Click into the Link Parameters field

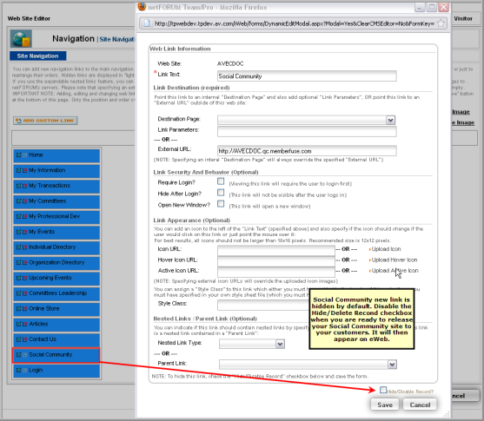[307, 131]
